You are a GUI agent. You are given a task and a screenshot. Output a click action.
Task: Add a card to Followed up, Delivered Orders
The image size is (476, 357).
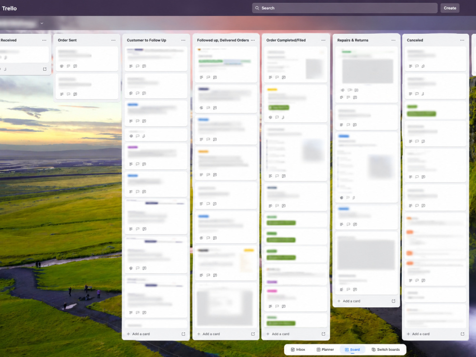coord(208,334)
